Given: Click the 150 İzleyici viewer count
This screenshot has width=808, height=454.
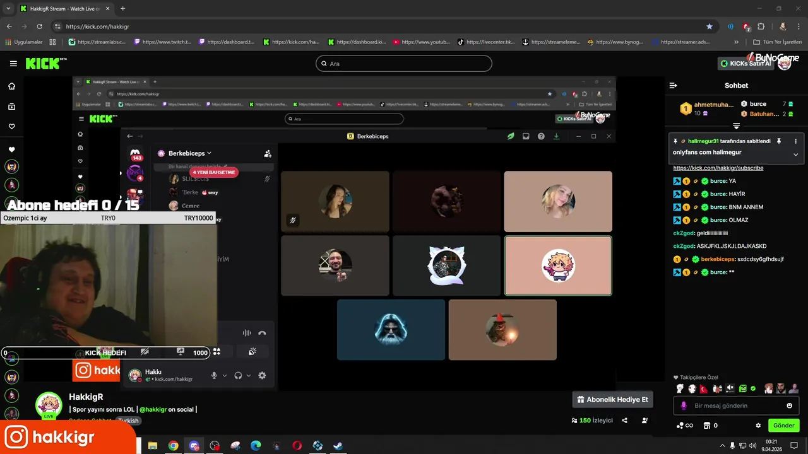Looking at the screenshot, I should point(591,421).
